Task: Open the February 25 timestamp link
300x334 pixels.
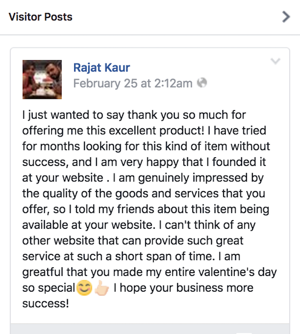Action: 133,83
